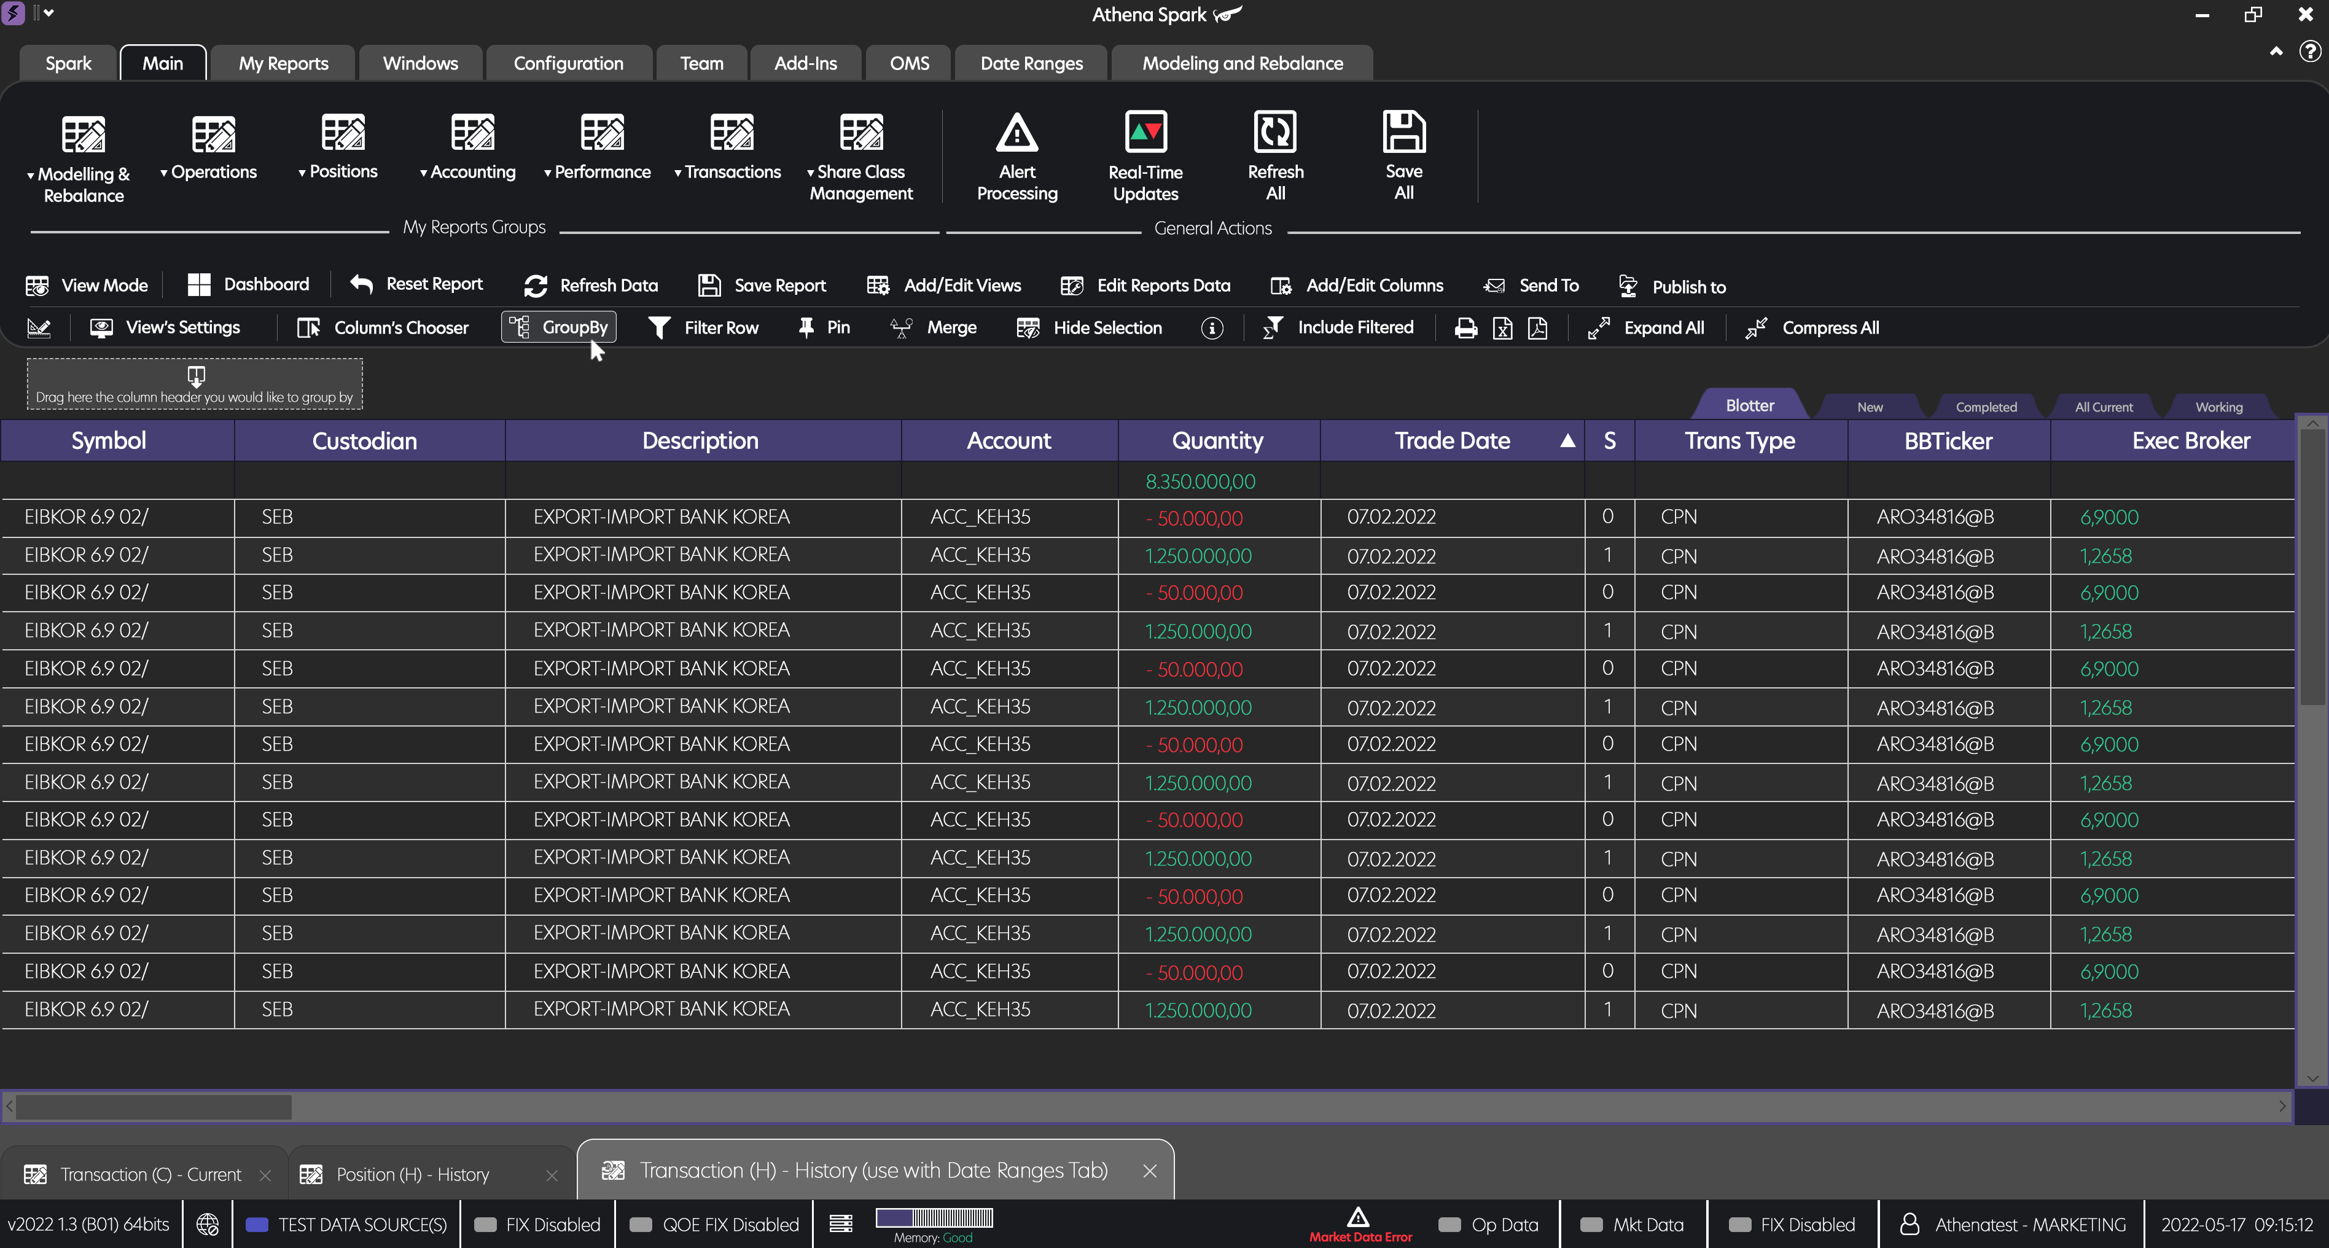
Task: Toggle Hide Selection
Action: 1090,327
